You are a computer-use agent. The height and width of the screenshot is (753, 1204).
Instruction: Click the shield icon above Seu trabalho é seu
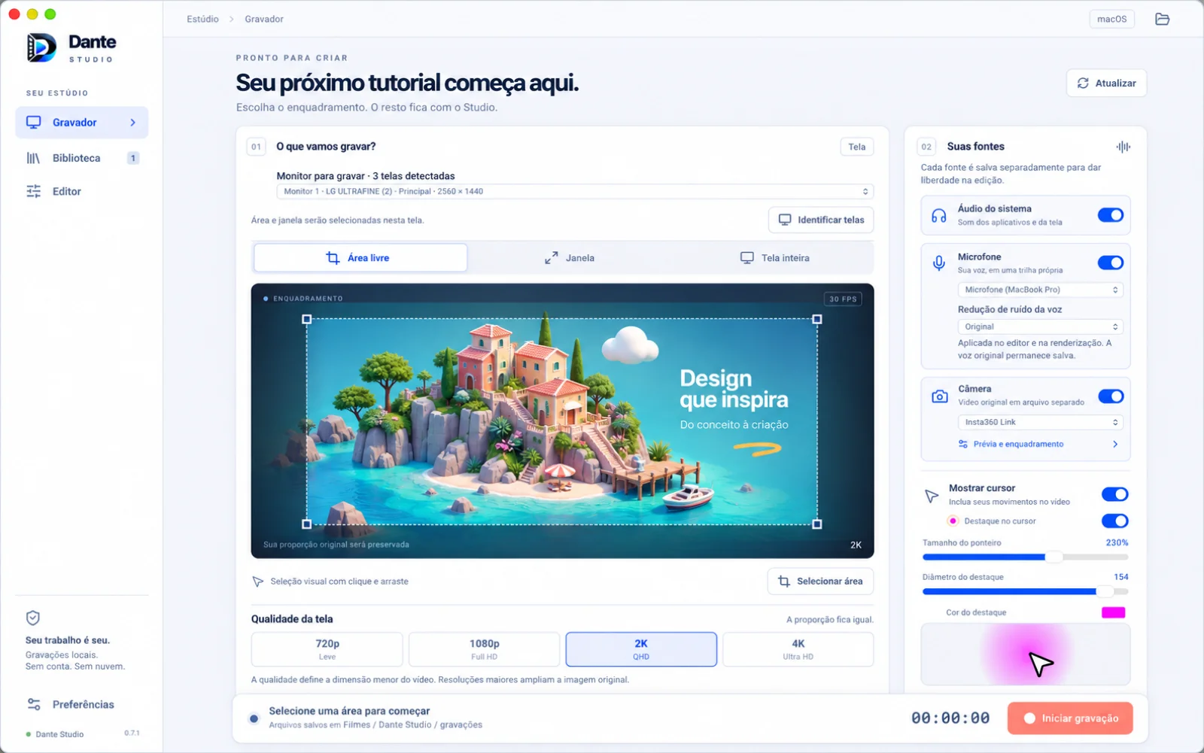tap(32, 618)
